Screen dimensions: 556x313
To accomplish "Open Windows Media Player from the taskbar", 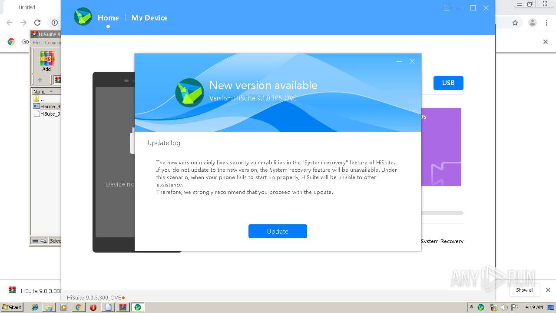I will [x=64, y=307].
